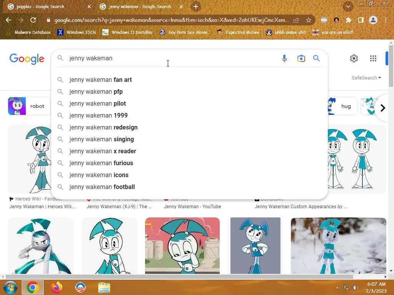394x295 pixels.
Task: Launch Firefox from the taskbar
Action: 57,287
